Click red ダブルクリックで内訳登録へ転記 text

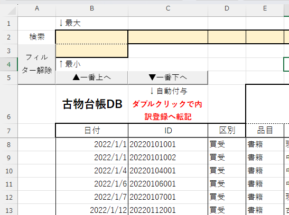[x=167, y=111]
